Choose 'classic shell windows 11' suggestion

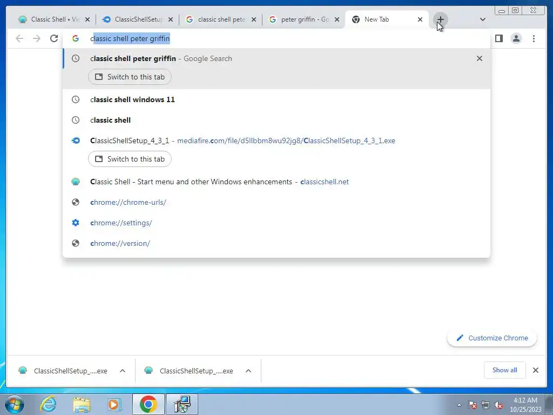(x=276, y=99)
